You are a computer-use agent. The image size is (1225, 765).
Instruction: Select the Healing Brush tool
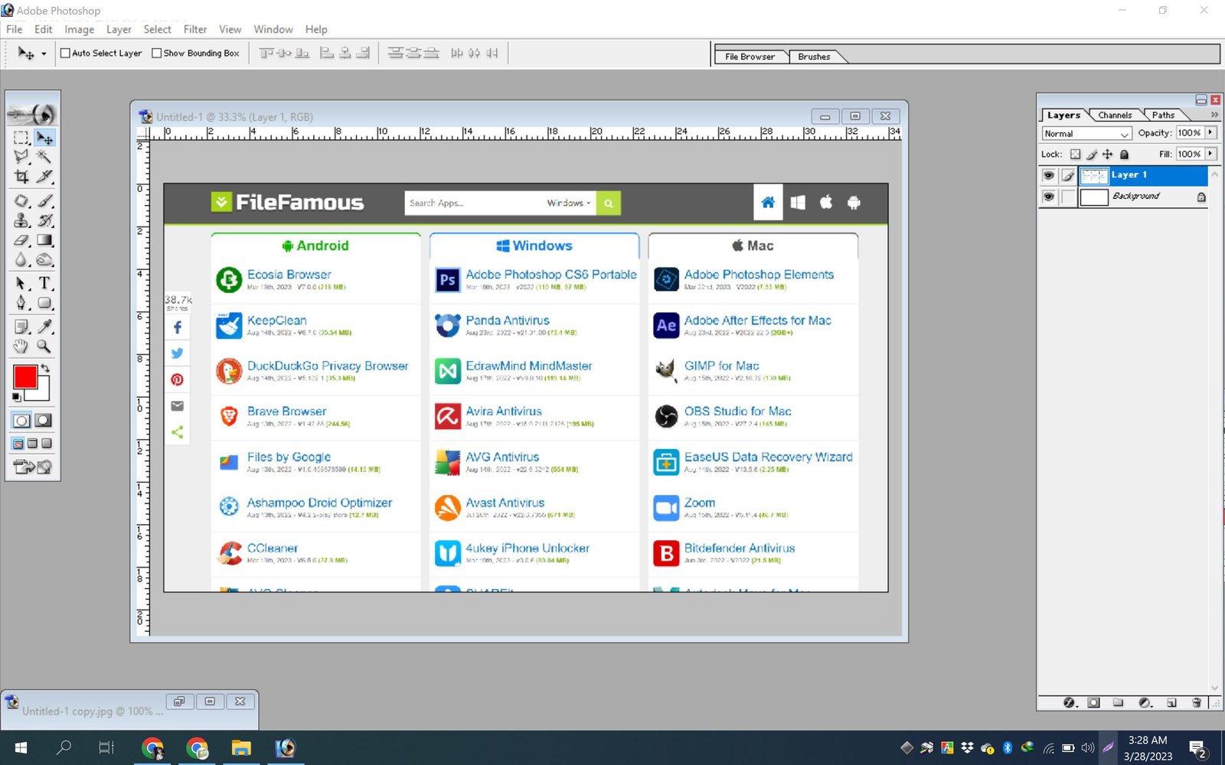pos(21,201)
